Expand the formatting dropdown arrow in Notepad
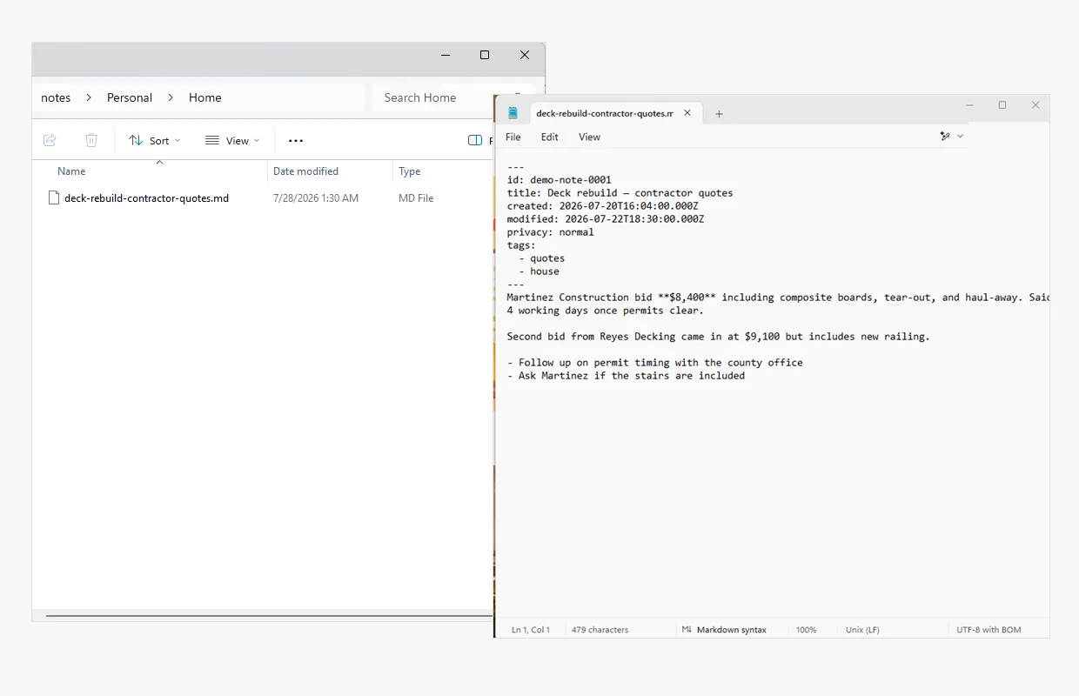Viewport: 1079px width, 696px height. pos(961,137)
